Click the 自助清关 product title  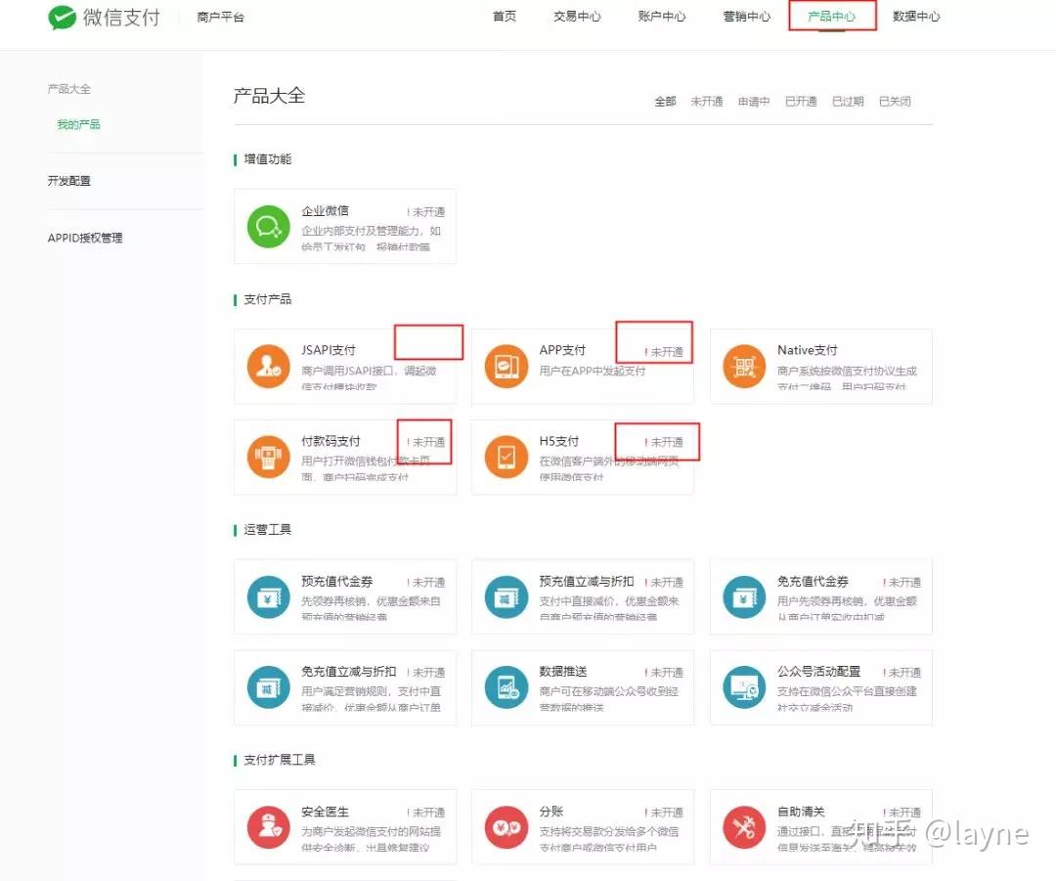(801, 812)
